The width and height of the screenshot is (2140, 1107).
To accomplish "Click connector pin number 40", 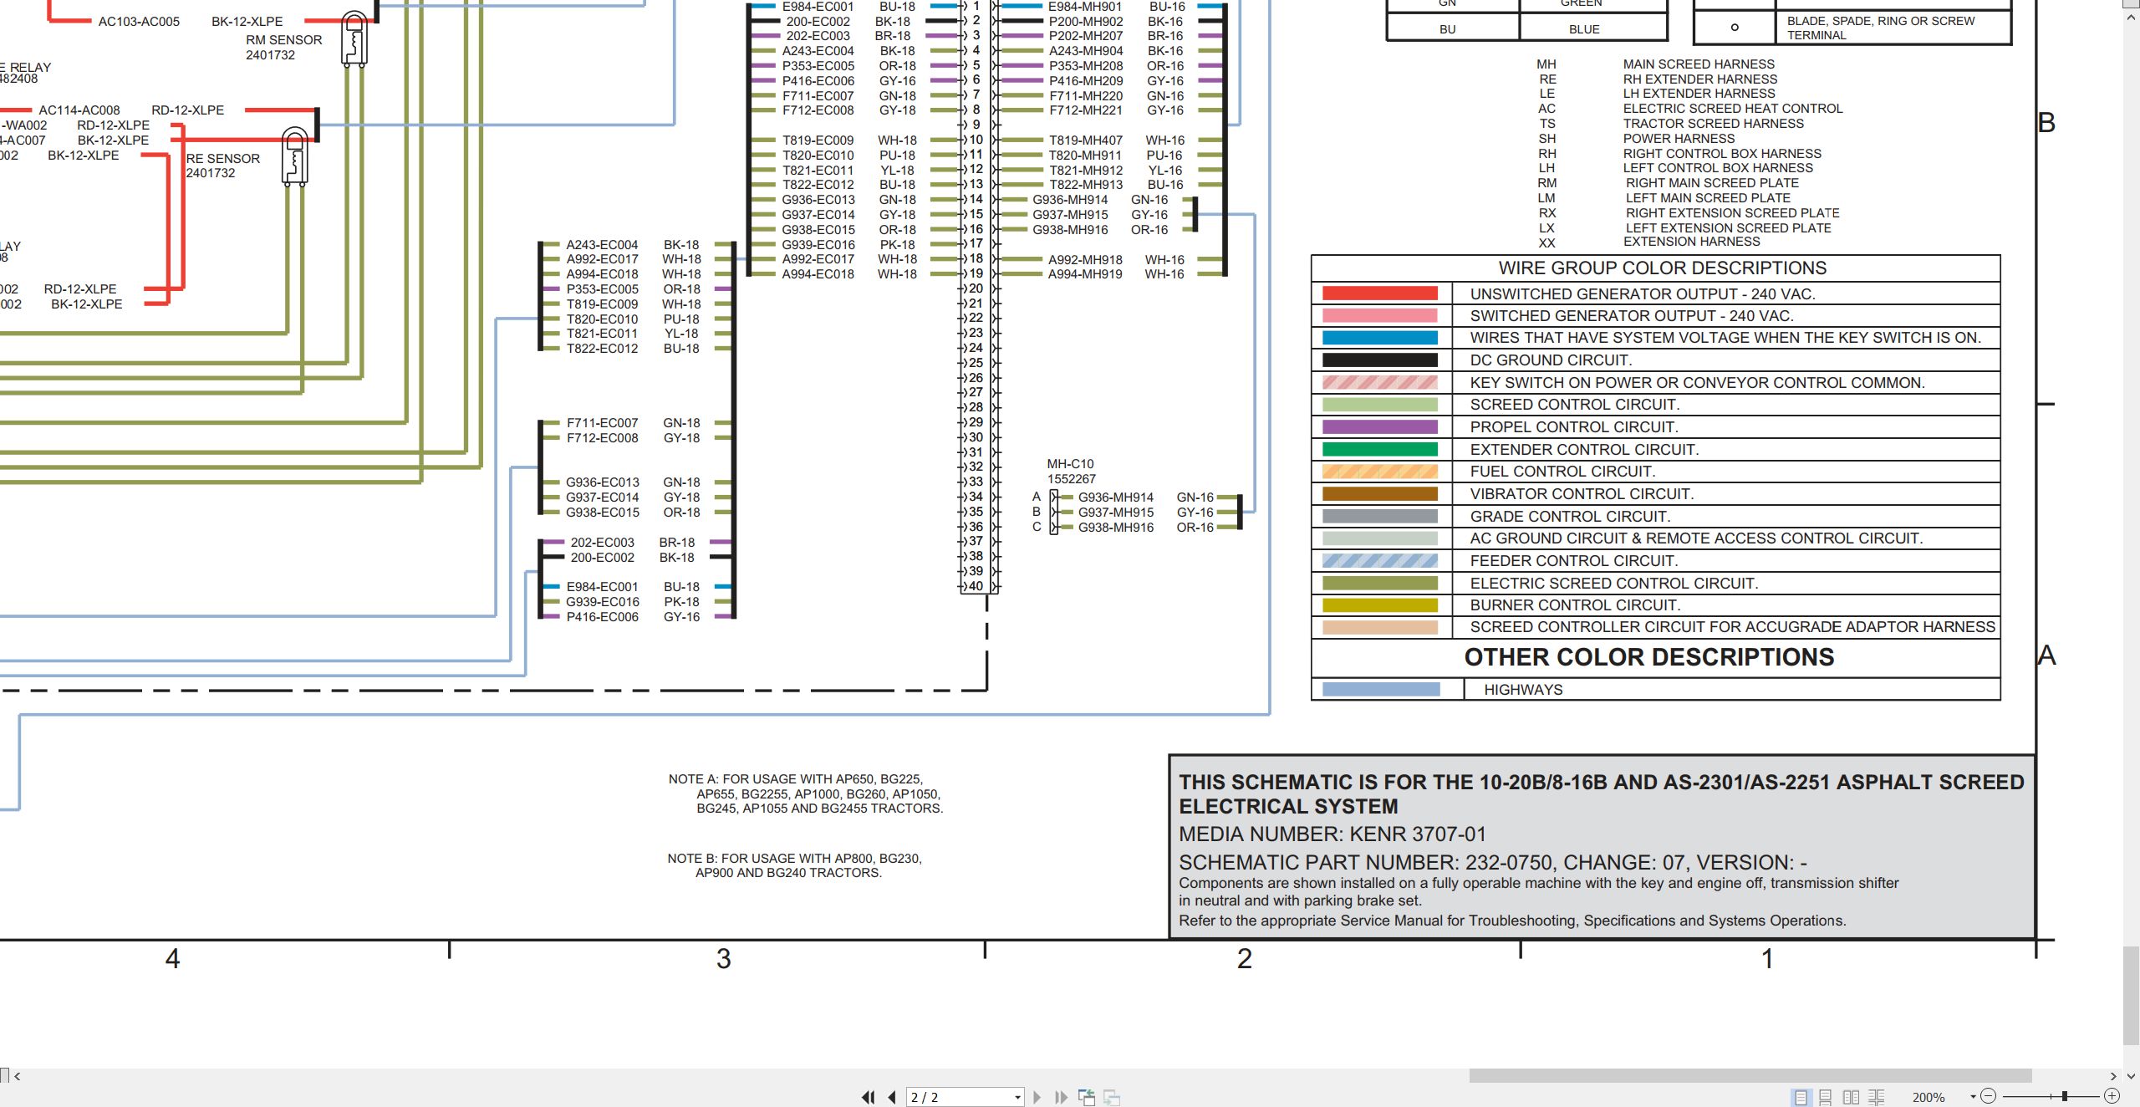I will pyautogui.click(x=976, y=586).
